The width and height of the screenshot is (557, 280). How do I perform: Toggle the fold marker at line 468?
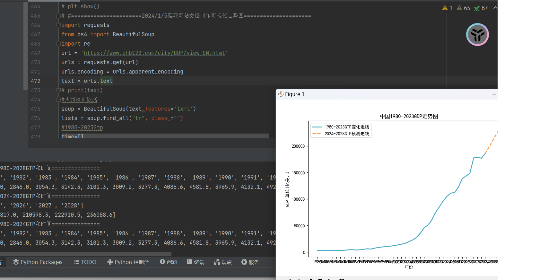58,44
